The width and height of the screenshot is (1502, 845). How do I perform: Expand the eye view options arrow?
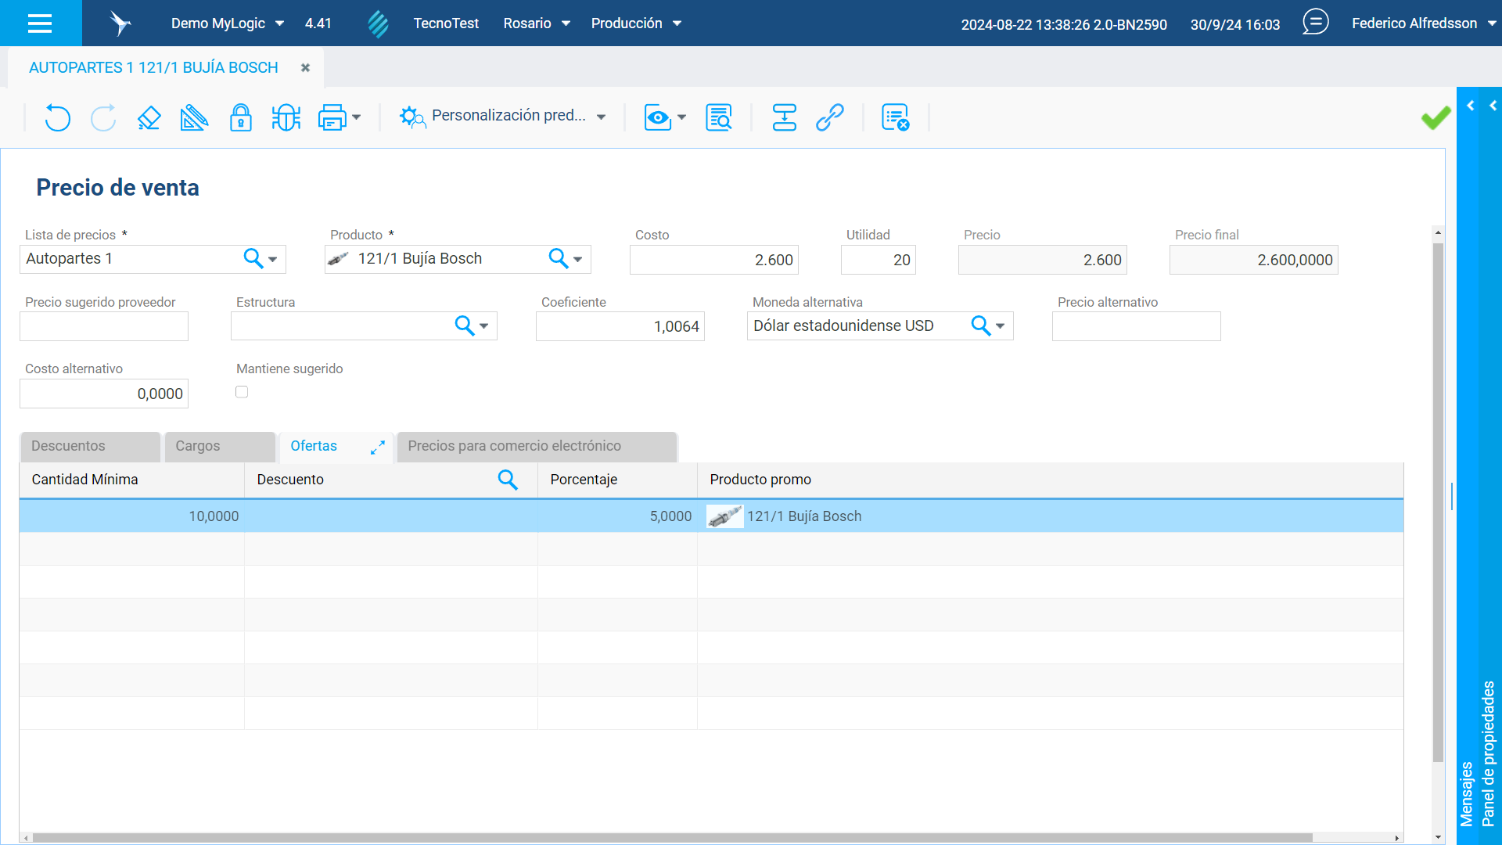point(682,117)
